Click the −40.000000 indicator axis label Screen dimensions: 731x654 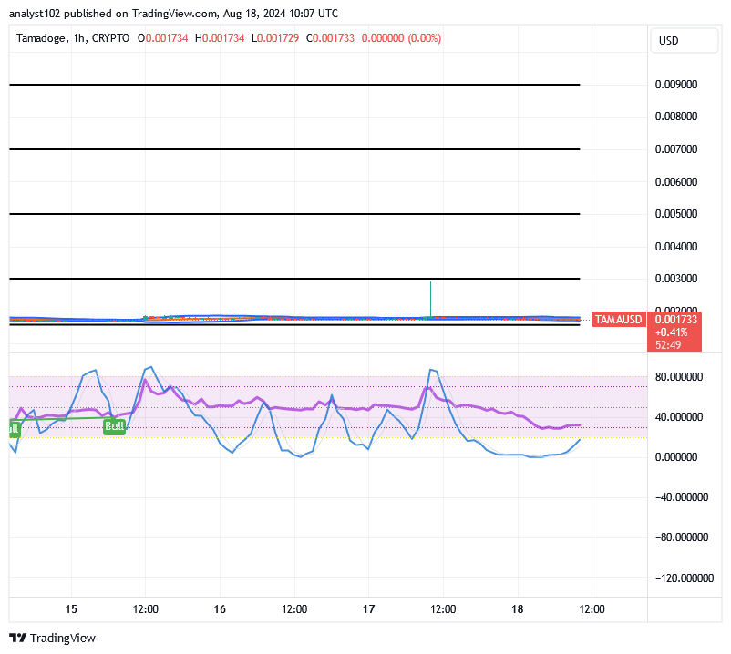tap(682, 497)
